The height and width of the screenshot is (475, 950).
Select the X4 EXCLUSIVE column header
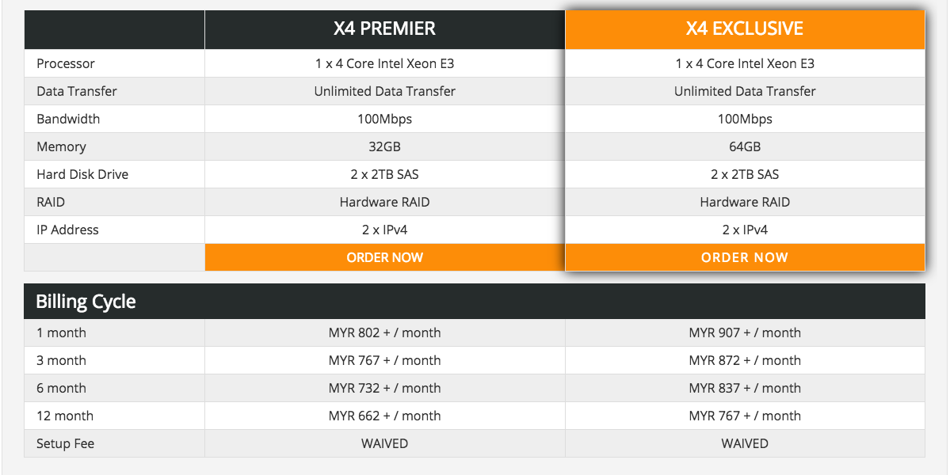click(x=745, y=28)
